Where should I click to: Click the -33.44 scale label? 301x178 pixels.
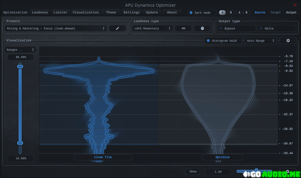[288, 153]
